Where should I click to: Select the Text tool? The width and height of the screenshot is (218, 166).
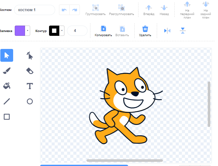coord(29,86)
